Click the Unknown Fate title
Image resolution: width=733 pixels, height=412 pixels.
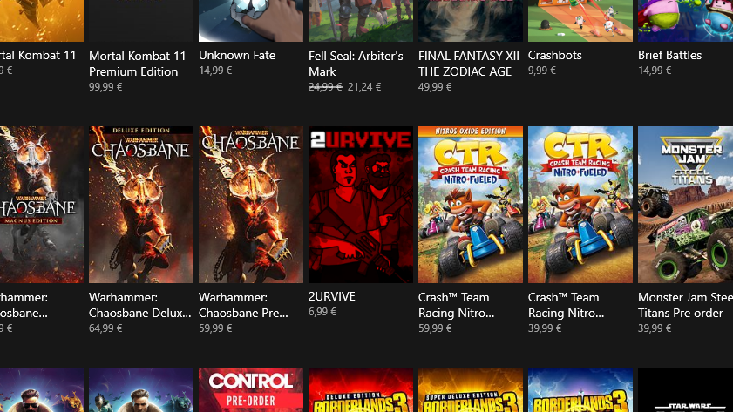click(237, 55)
